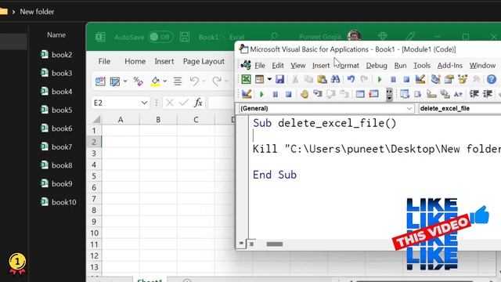Click the Excel fill color bucket icon
This screenshot has width=501, height=282.
click(x=155, y=81)
